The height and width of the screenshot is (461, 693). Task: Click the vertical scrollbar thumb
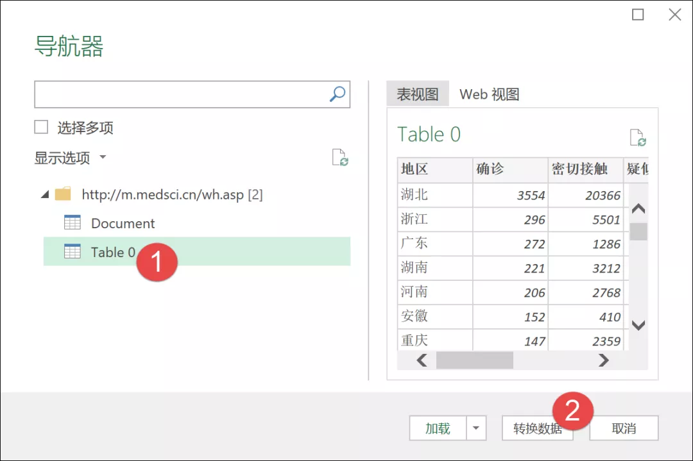638,231
